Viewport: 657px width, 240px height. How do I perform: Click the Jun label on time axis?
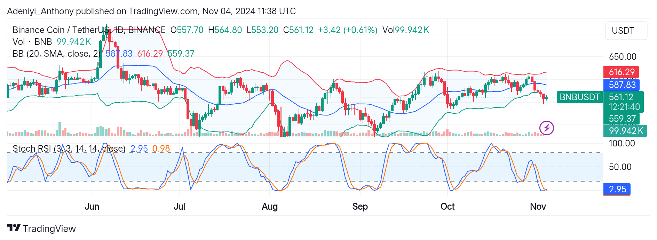(x=92, y=207)
